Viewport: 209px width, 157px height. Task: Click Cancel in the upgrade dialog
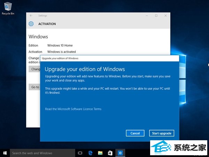[135, 133]
